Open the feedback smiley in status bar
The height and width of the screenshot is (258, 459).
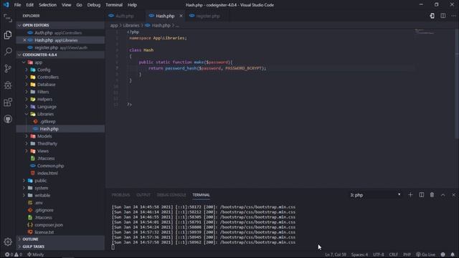pyautogui.click(x=443, y=254)
